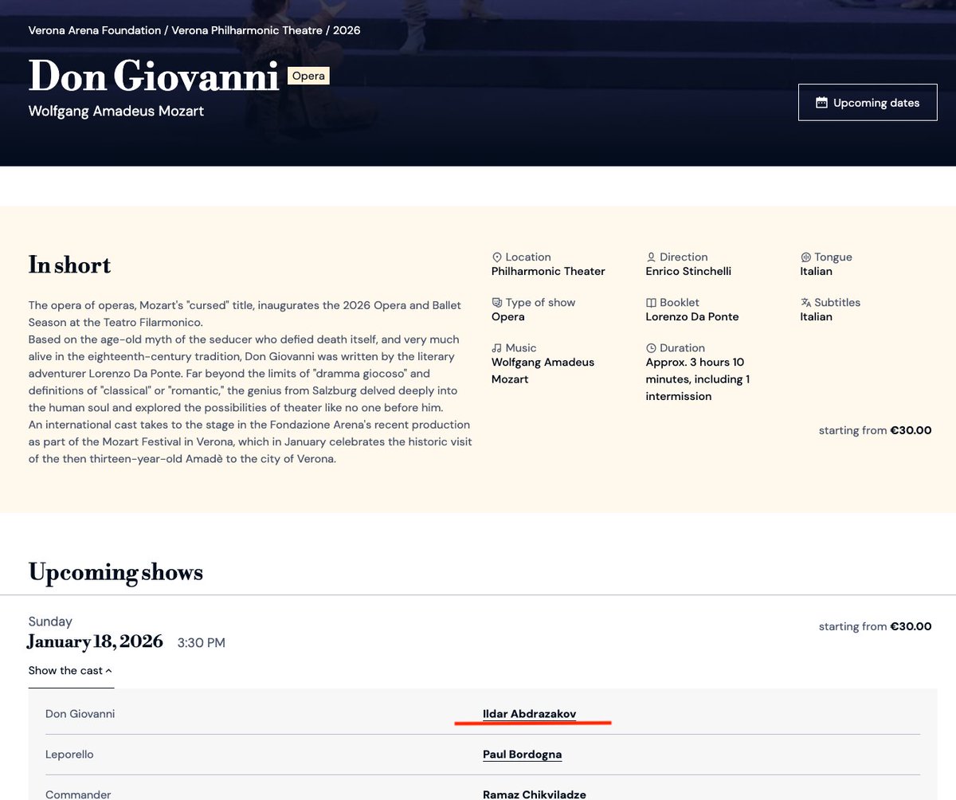Image resolution: width=956 pixels, height=800 pixels.
Task: Open Ildar Abdrazakov cast link
Action: coord(529,714)
